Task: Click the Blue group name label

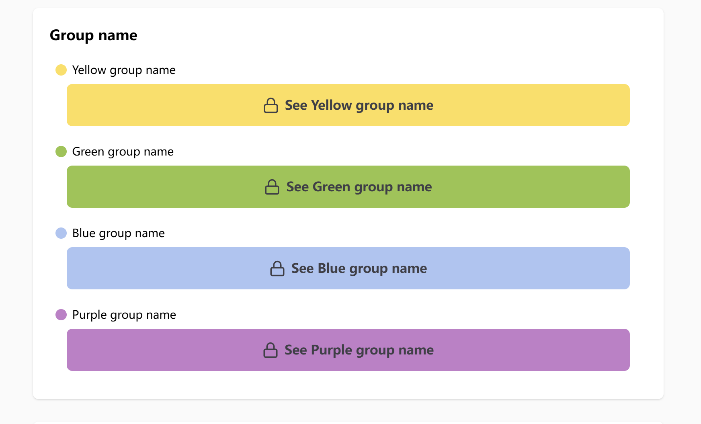Action: [118, 234]
